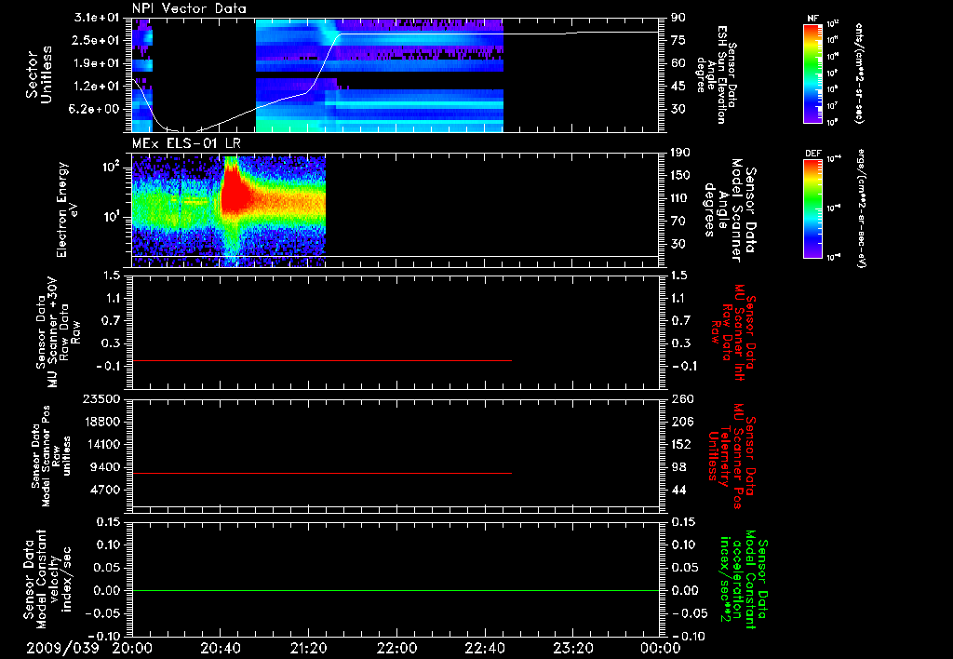The image size is (953, 659).
Task: Click the '1.9e+01' sector tick value
Action: point(97,63)
